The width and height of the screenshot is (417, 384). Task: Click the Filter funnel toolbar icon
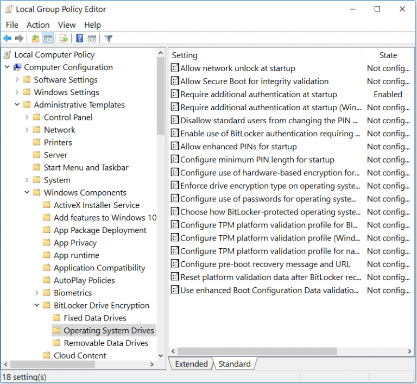[x=108, y=39]
